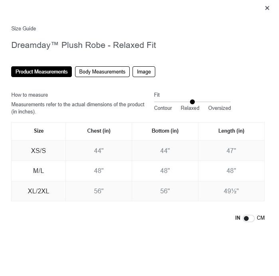
Task: Select the Product Measurements tab
Action: tap(42, 72)
